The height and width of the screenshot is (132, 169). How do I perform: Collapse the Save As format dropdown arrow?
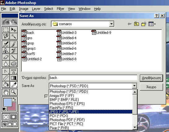134,86
